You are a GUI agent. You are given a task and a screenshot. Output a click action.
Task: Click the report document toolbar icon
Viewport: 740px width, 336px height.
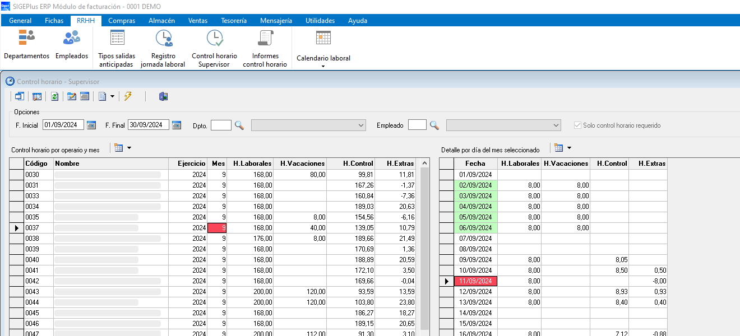(102, 96)
